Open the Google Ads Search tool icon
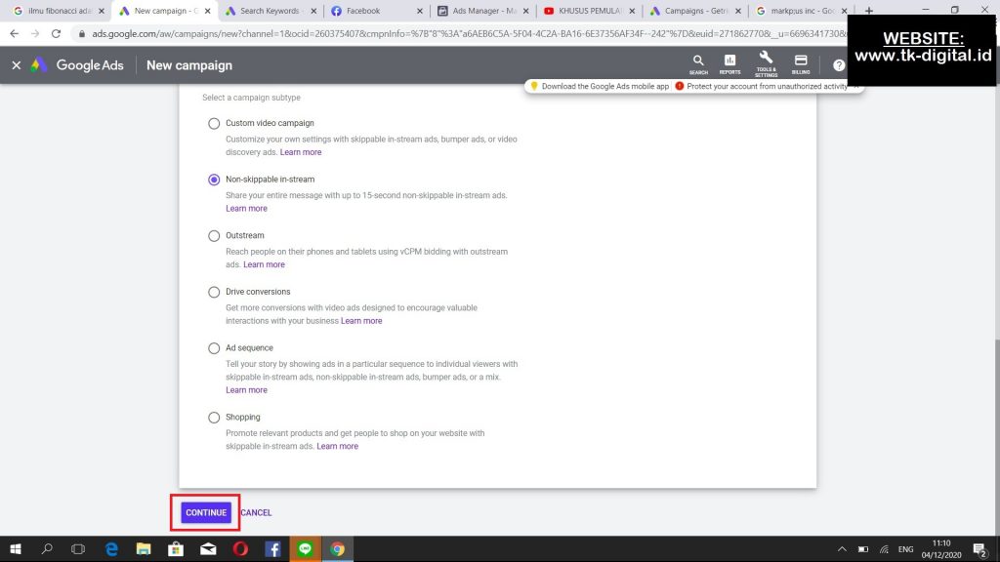 pyautogui.click(x=698, y=64)
